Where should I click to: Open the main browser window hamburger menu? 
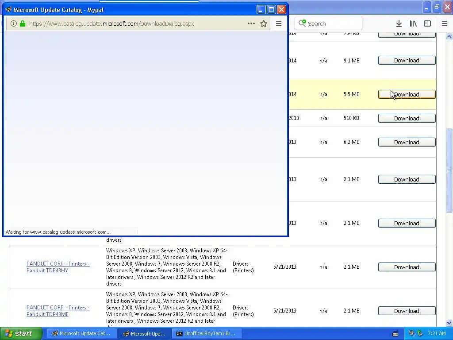(445, 24)
